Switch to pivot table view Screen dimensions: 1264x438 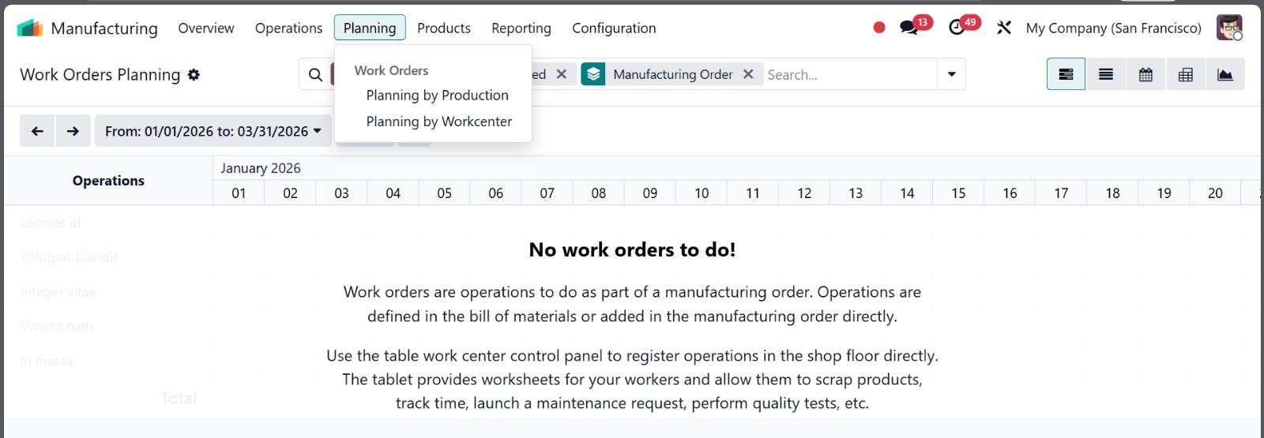click(1186, 75)
